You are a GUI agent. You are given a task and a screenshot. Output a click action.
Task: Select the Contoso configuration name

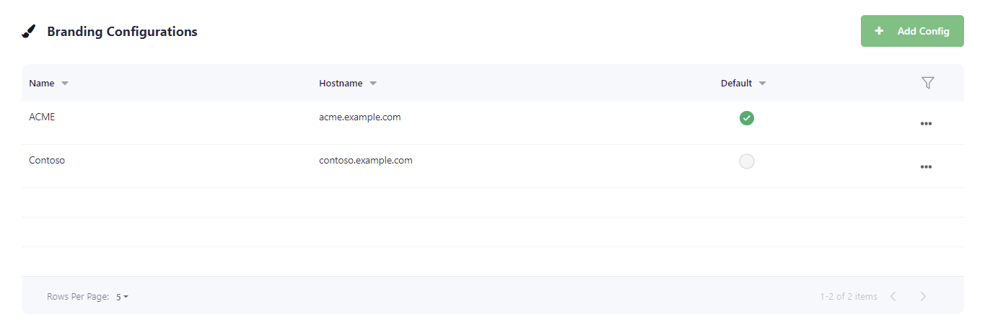pyautogui.click(x=47, y=161)
